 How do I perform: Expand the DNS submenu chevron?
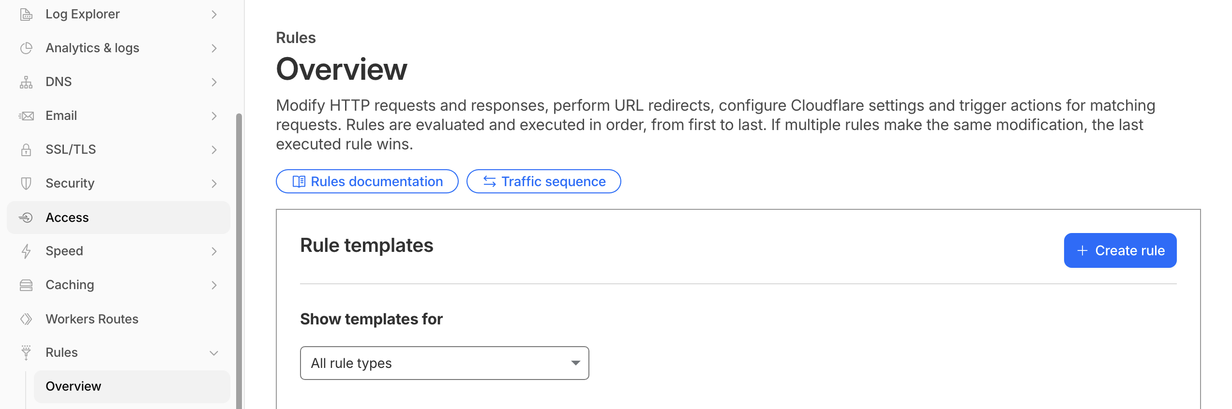214,82
